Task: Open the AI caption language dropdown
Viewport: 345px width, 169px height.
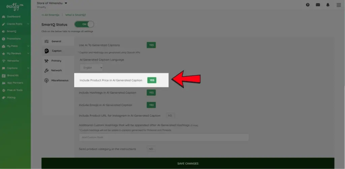Action: pos(91,67)
